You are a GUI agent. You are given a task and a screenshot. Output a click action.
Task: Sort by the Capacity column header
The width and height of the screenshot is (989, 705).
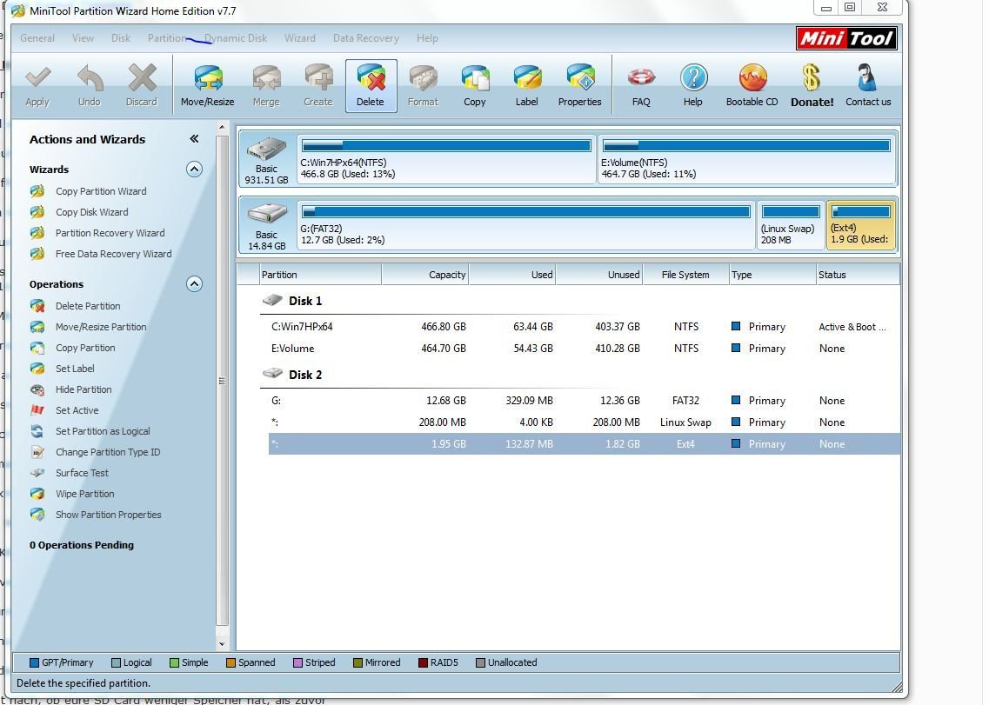click(425, 275)
